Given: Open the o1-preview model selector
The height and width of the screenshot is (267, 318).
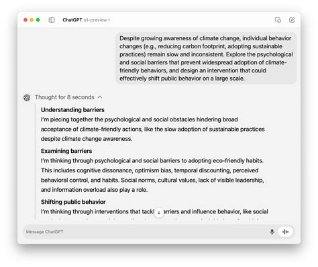Looking at the screenshot, I should pyautogui.click(x=97, y=20).
